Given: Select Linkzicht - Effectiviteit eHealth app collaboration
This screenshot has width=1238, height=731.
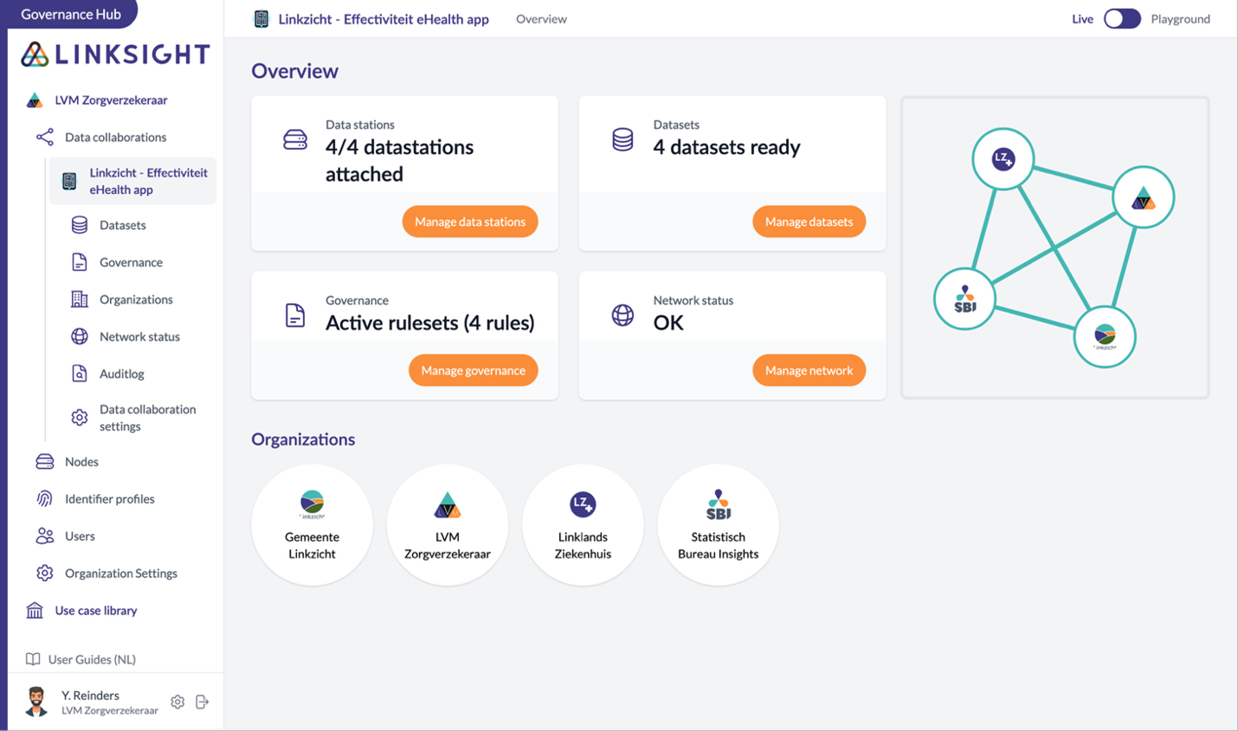Looking at the screenshot, I should click(x=147, y=181).
